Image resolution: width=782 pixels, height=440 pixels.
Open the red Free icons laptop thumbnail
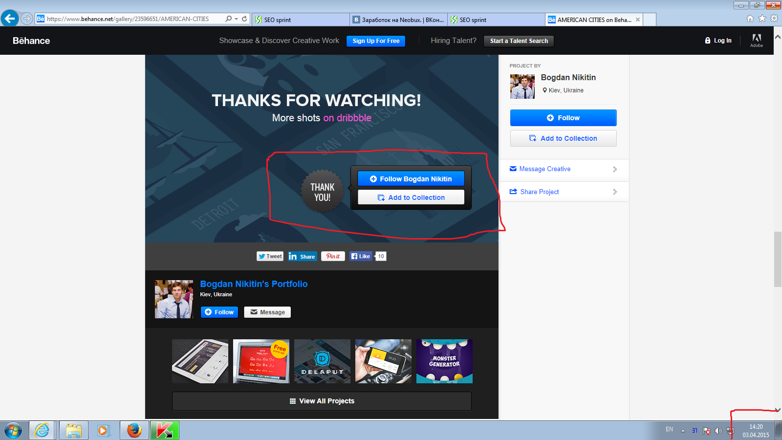261,361
